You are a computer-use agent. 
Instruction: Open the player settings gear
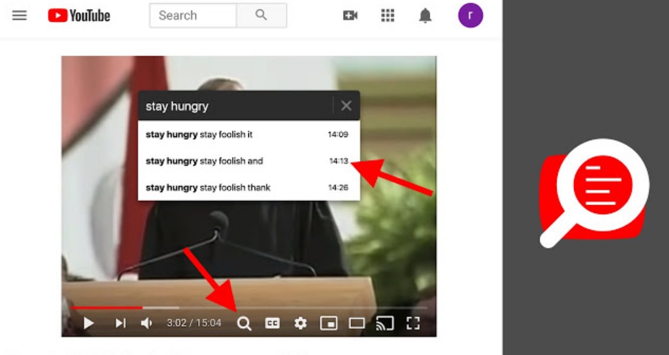[x=300, y=324]
